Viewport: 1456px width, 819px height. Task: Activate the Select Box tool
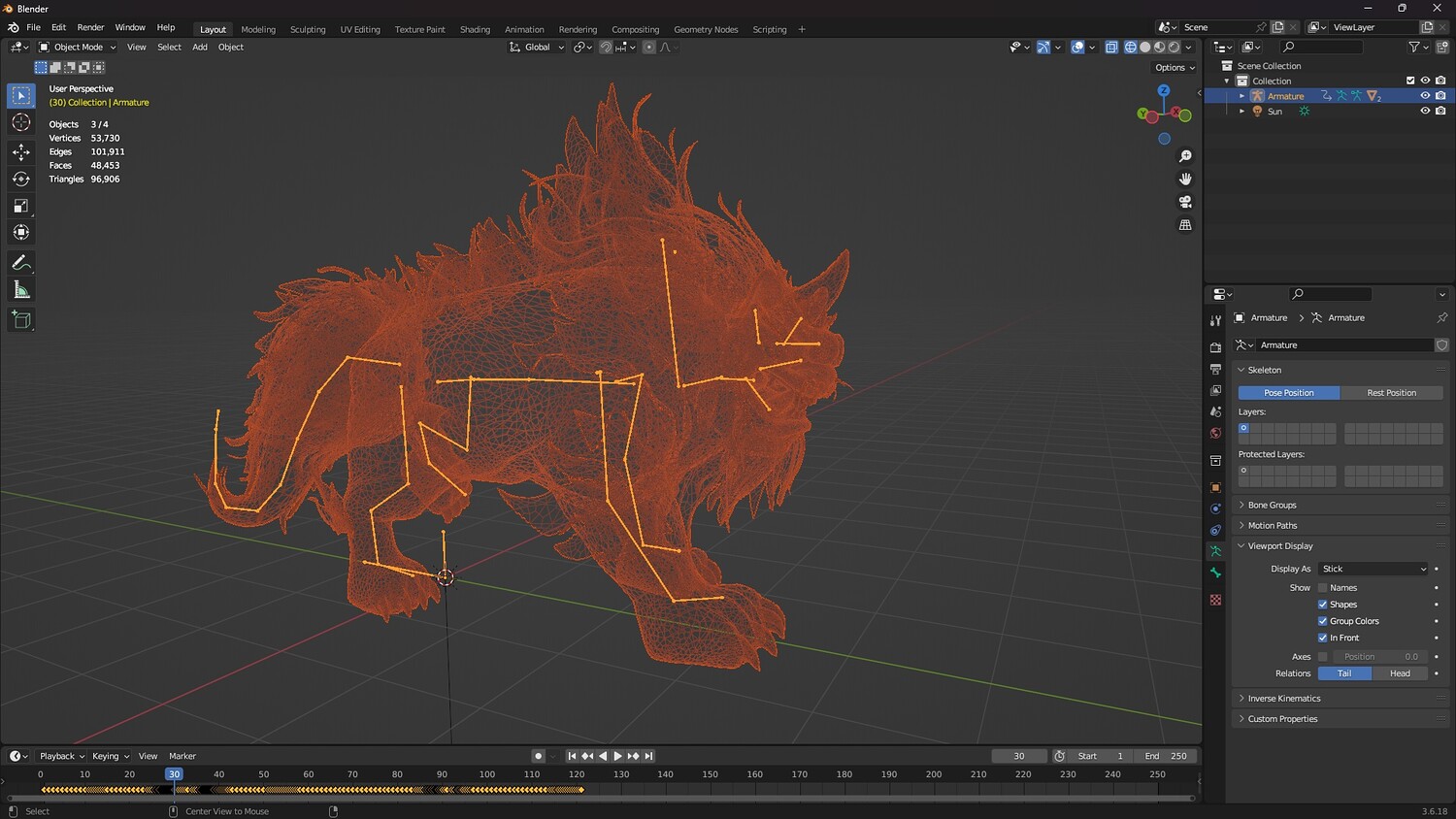point(21,95)
